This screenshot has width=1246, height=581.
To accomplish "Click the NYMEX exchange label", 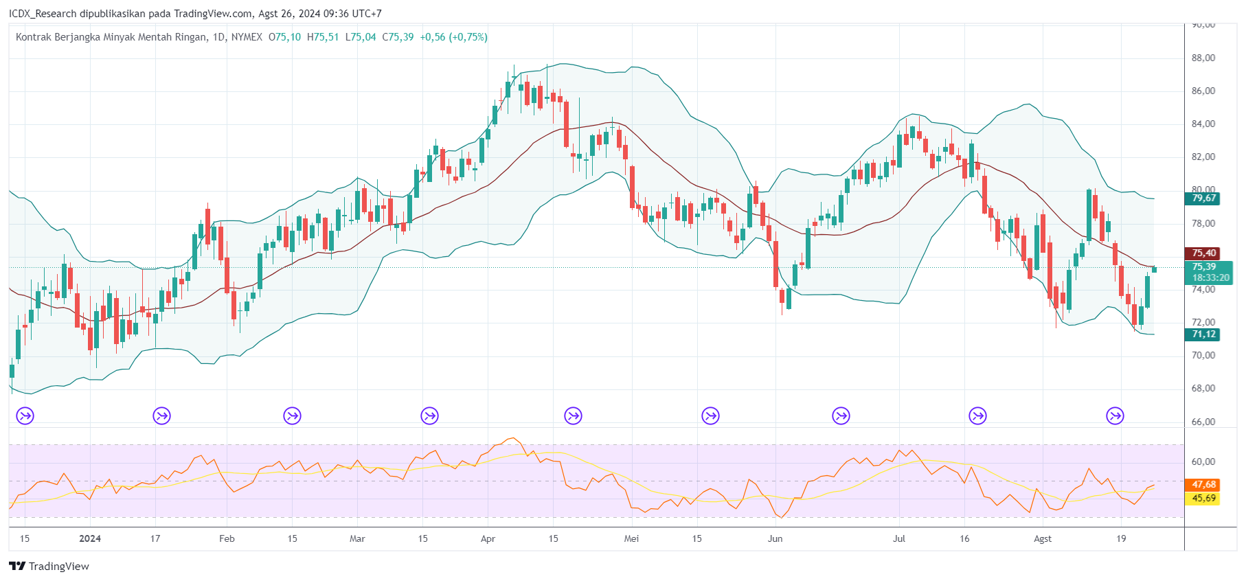I will click(247, 37).
